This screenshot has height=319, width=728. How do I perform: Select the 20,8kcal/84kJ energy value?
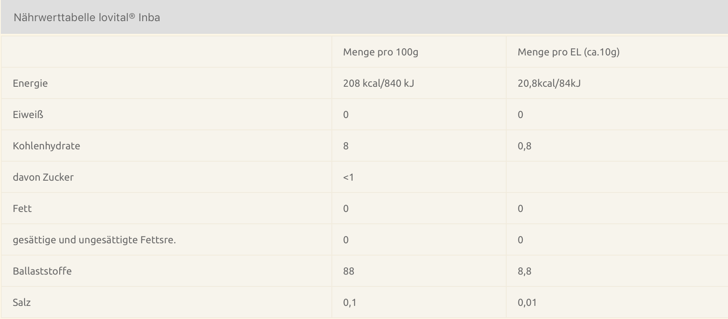tap(549, 83)
